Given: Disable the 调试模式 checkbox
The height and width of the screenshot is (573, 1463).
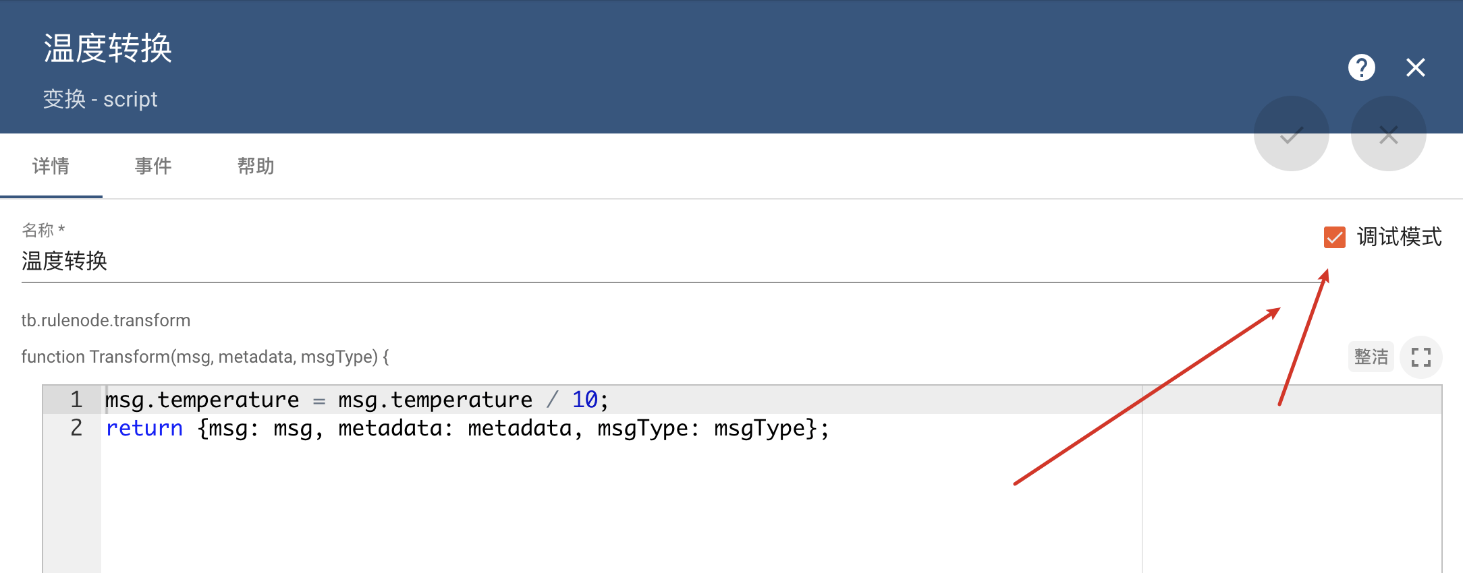Looking at the screenshot, I should (x=1334, y=237).
